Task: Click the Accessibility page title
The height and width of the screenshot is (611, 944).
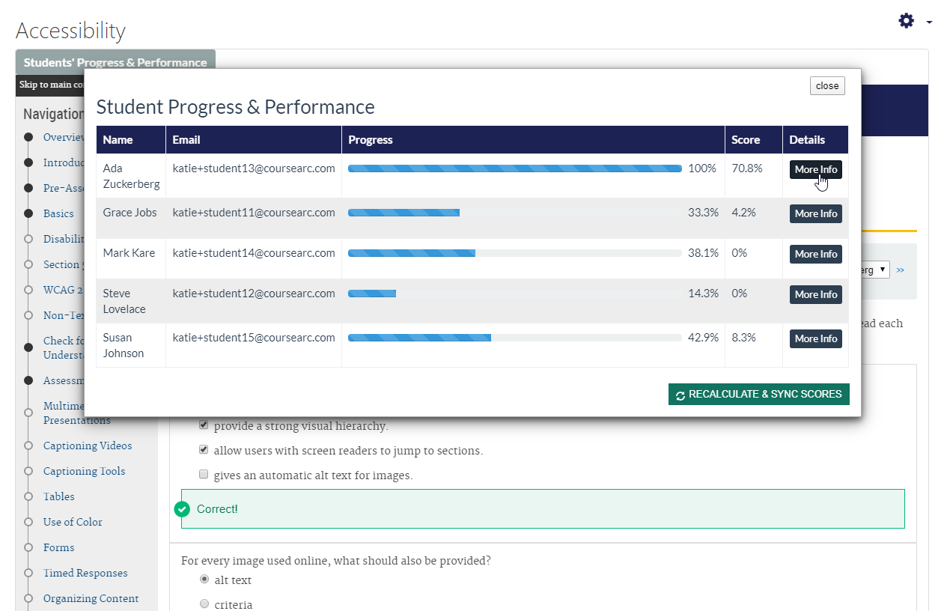Action: [x=70, y=31]
